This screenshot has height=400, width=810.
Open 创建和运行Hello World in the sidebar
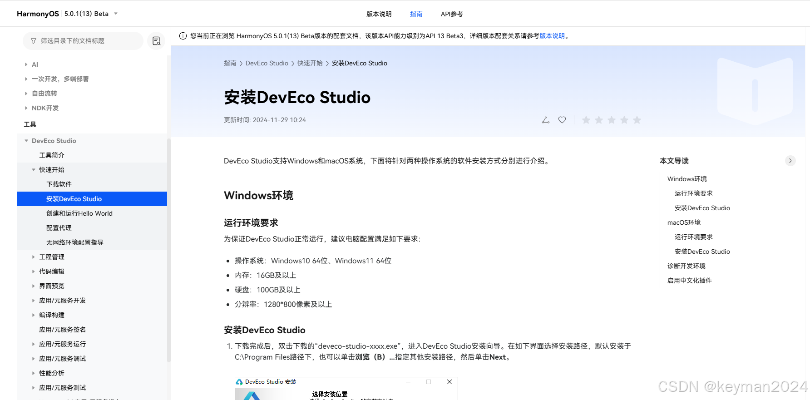tap(79, 213)
